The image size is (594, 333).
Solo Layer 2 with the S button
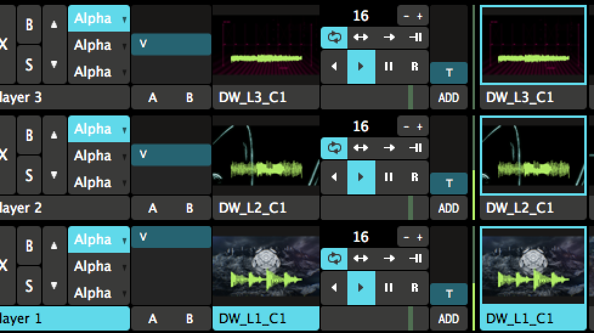coord(29,175)
